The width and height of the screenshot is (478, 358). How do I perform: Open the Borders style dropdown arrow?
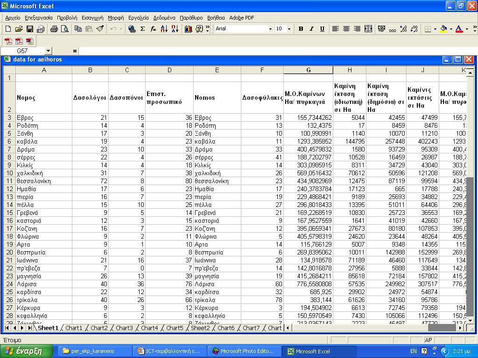(435, 29)
